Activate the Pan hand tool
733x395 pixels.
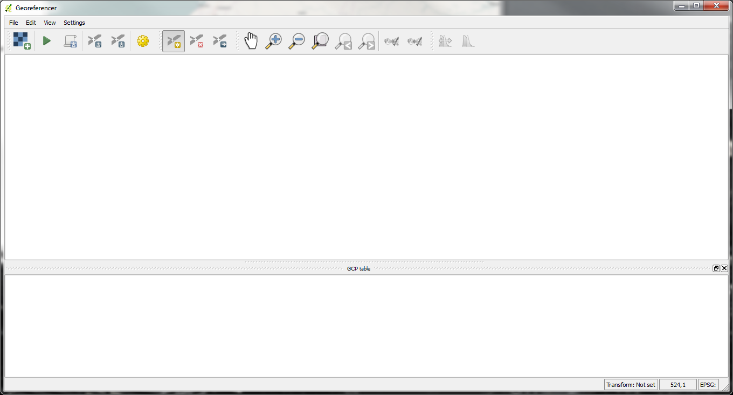coord(251,41)
